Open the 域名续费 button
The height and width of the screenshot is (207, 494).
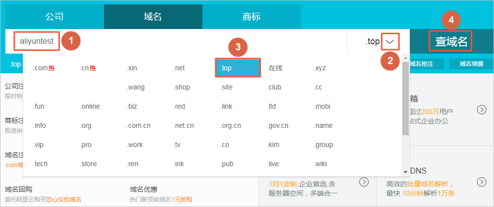471,64
